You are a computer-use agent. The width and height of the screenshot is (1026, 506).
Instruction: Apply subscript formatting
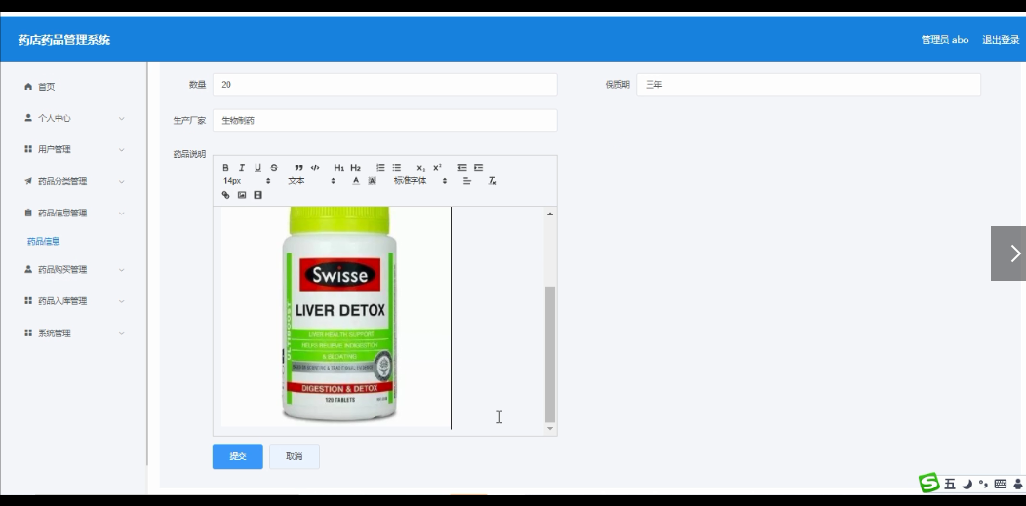pos(421,168)
